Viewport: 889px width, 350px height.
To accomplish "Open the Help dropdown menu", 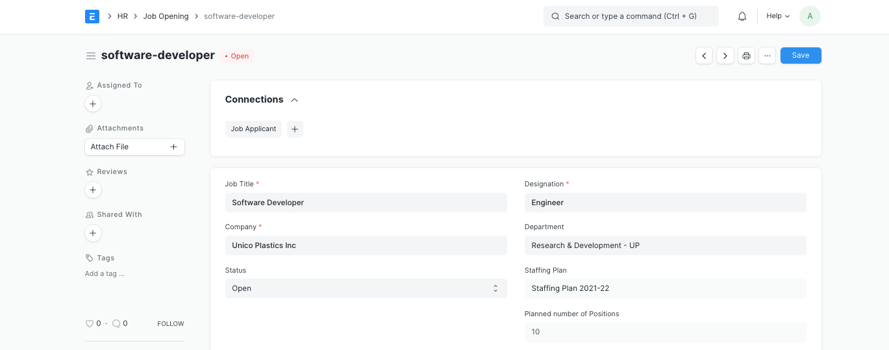I will (778, 16).
